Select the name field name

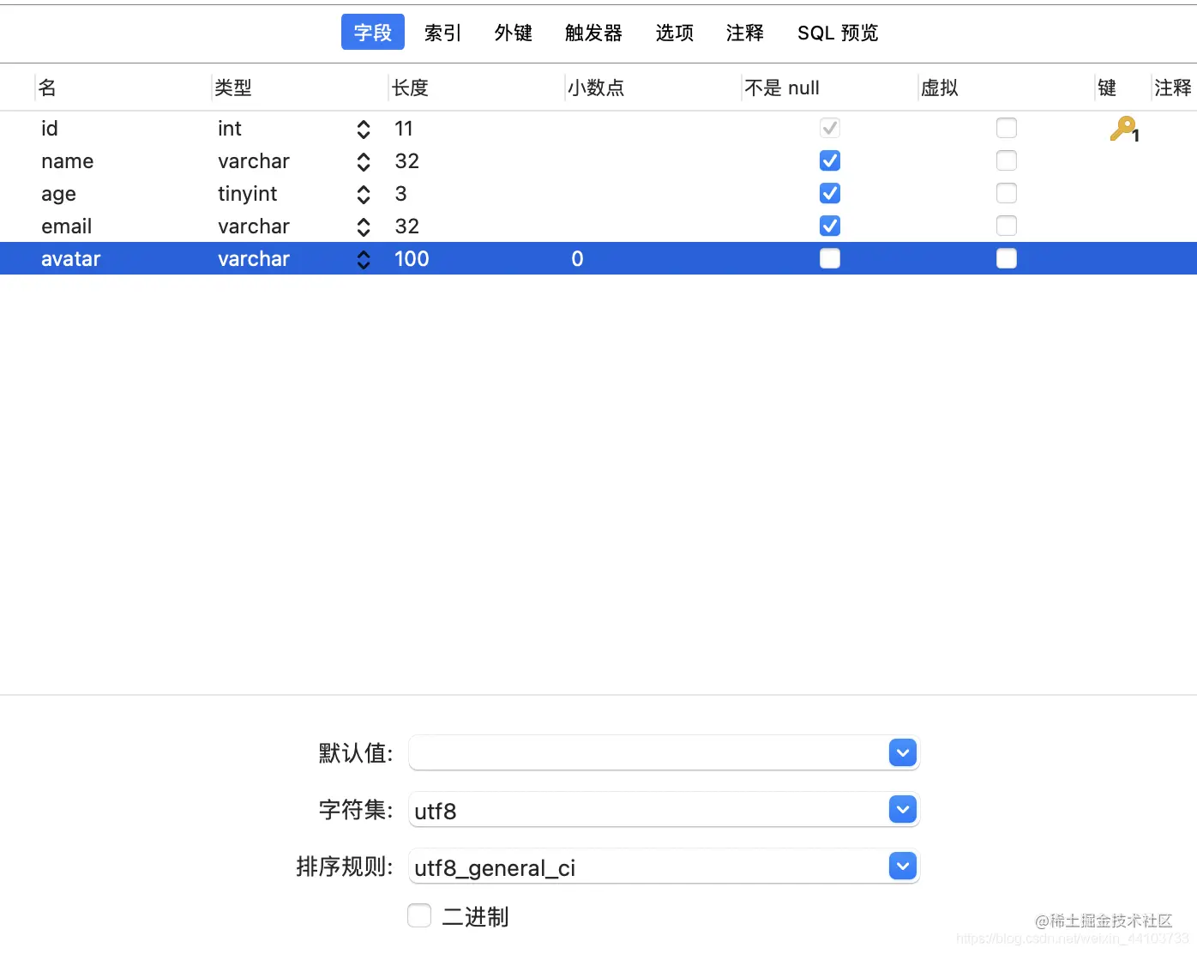(67, 161)
